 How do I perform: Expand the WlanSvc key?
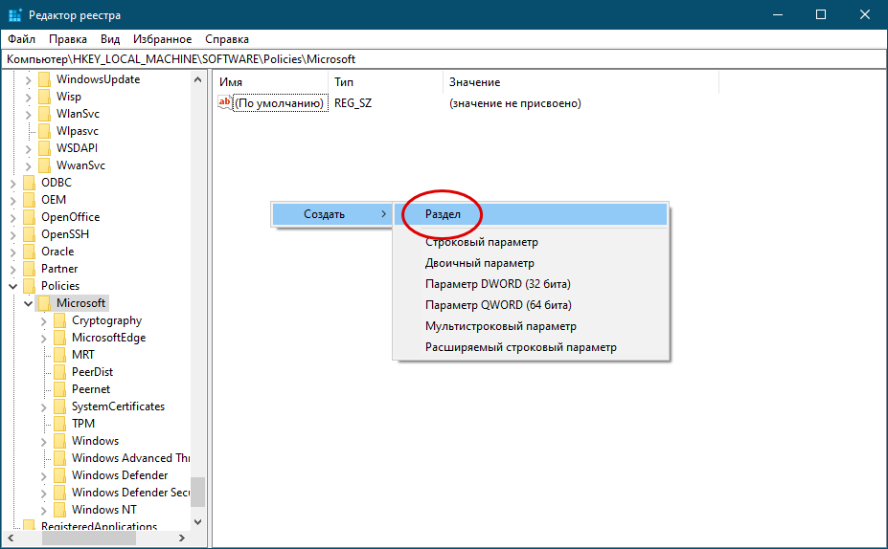[x=29, y=115]
